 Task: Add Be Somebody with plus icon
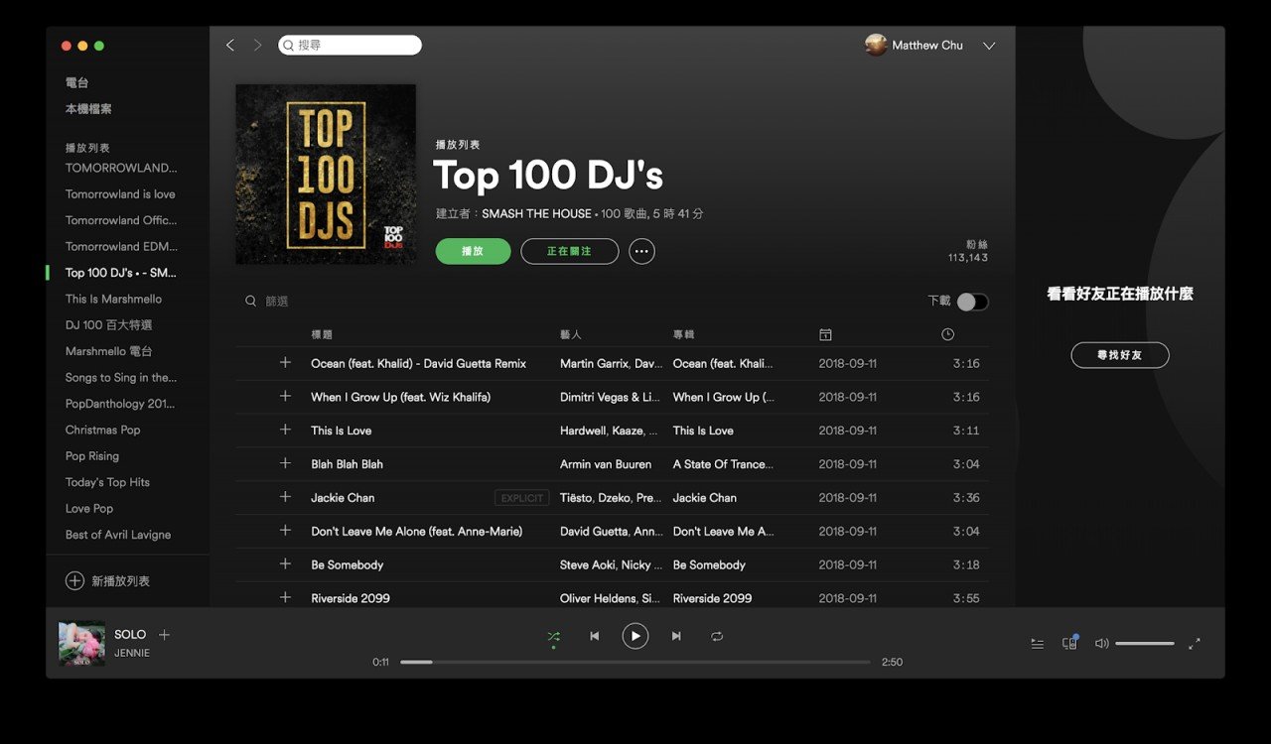[x=285, y=563]
